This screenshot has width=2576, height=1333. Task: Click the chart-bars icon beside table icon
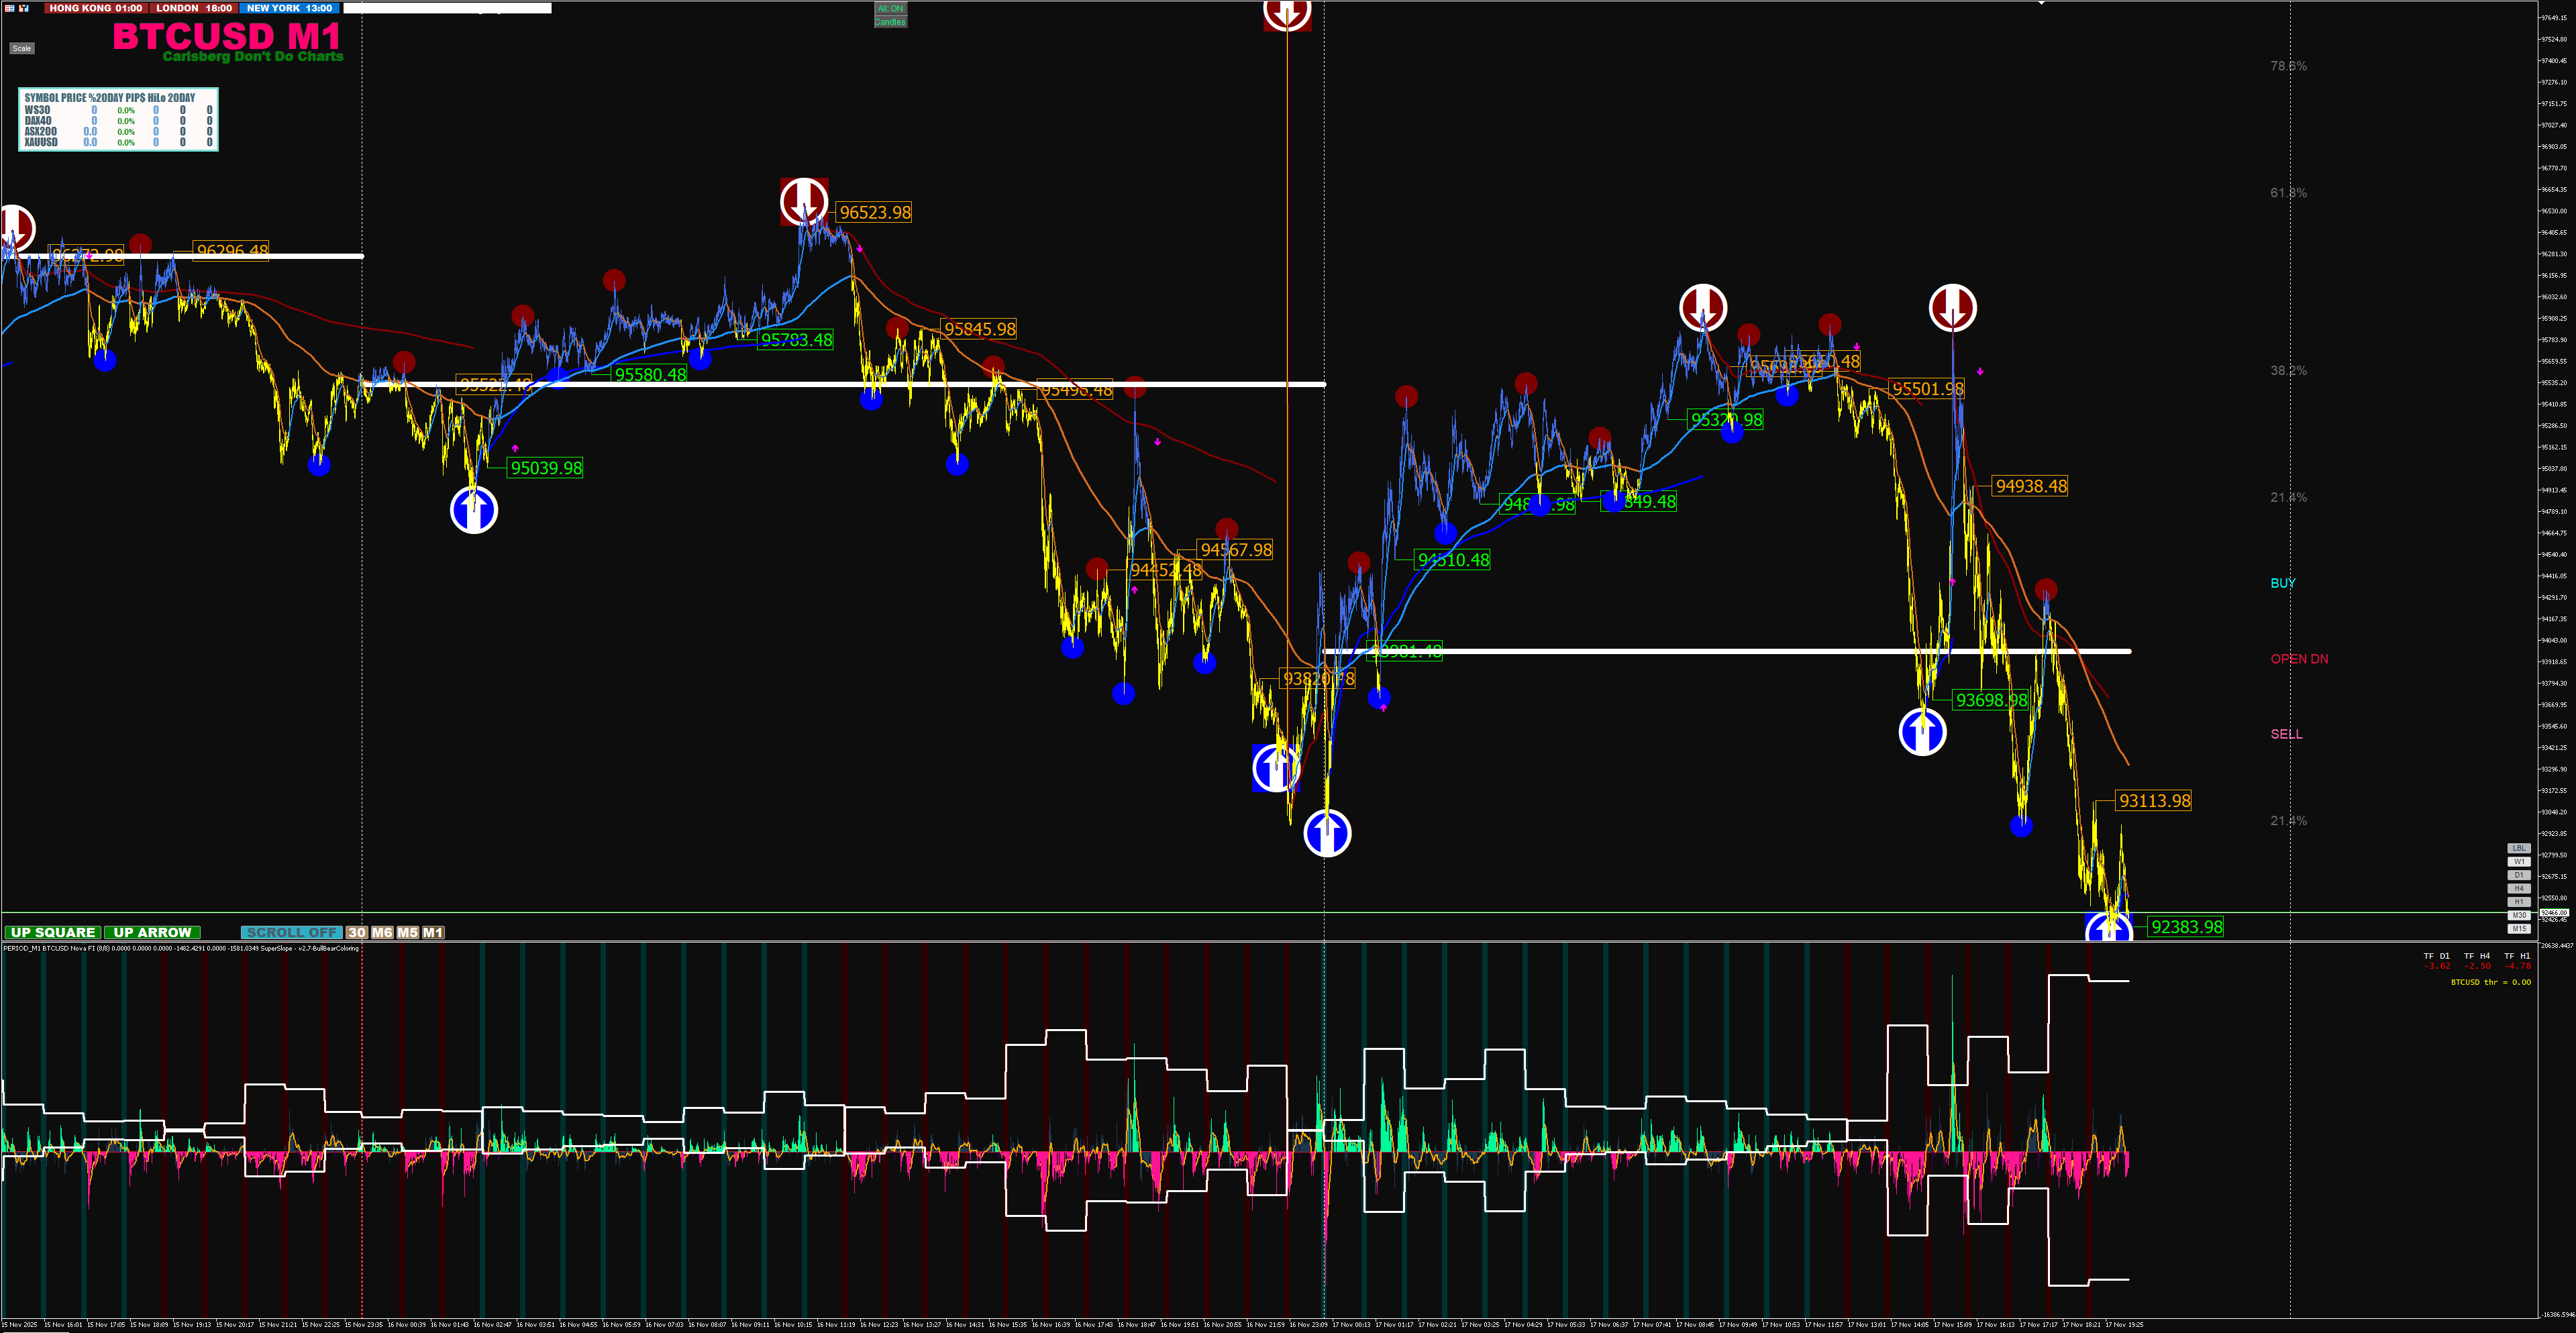point(24,8)
